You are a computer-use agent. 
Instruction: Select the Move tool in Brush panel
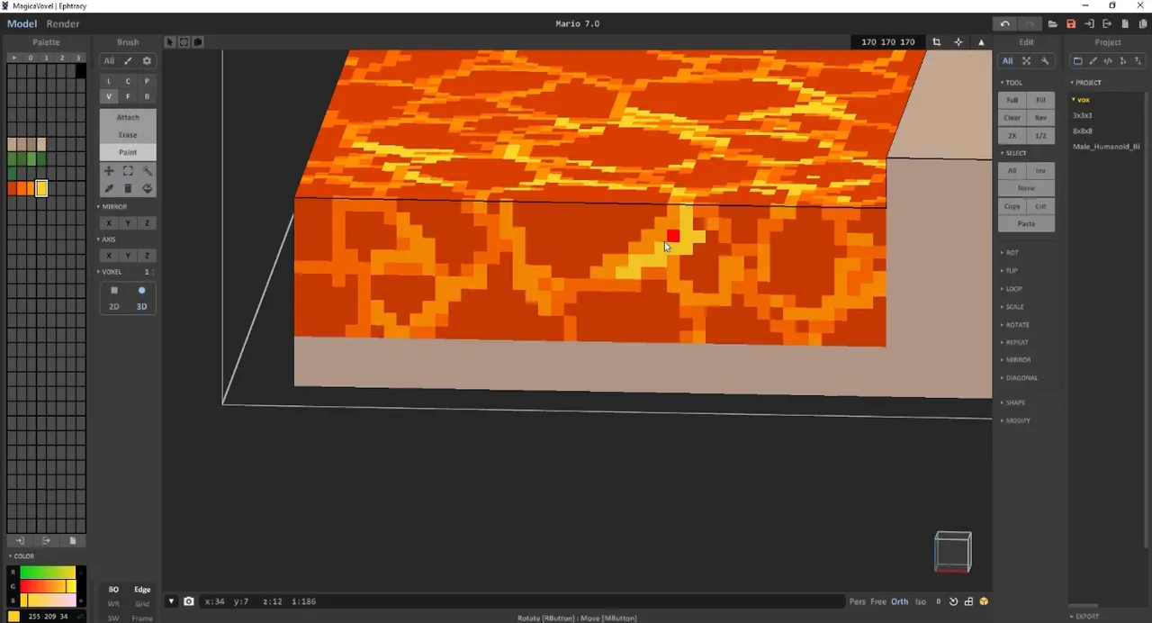(109, 171)
